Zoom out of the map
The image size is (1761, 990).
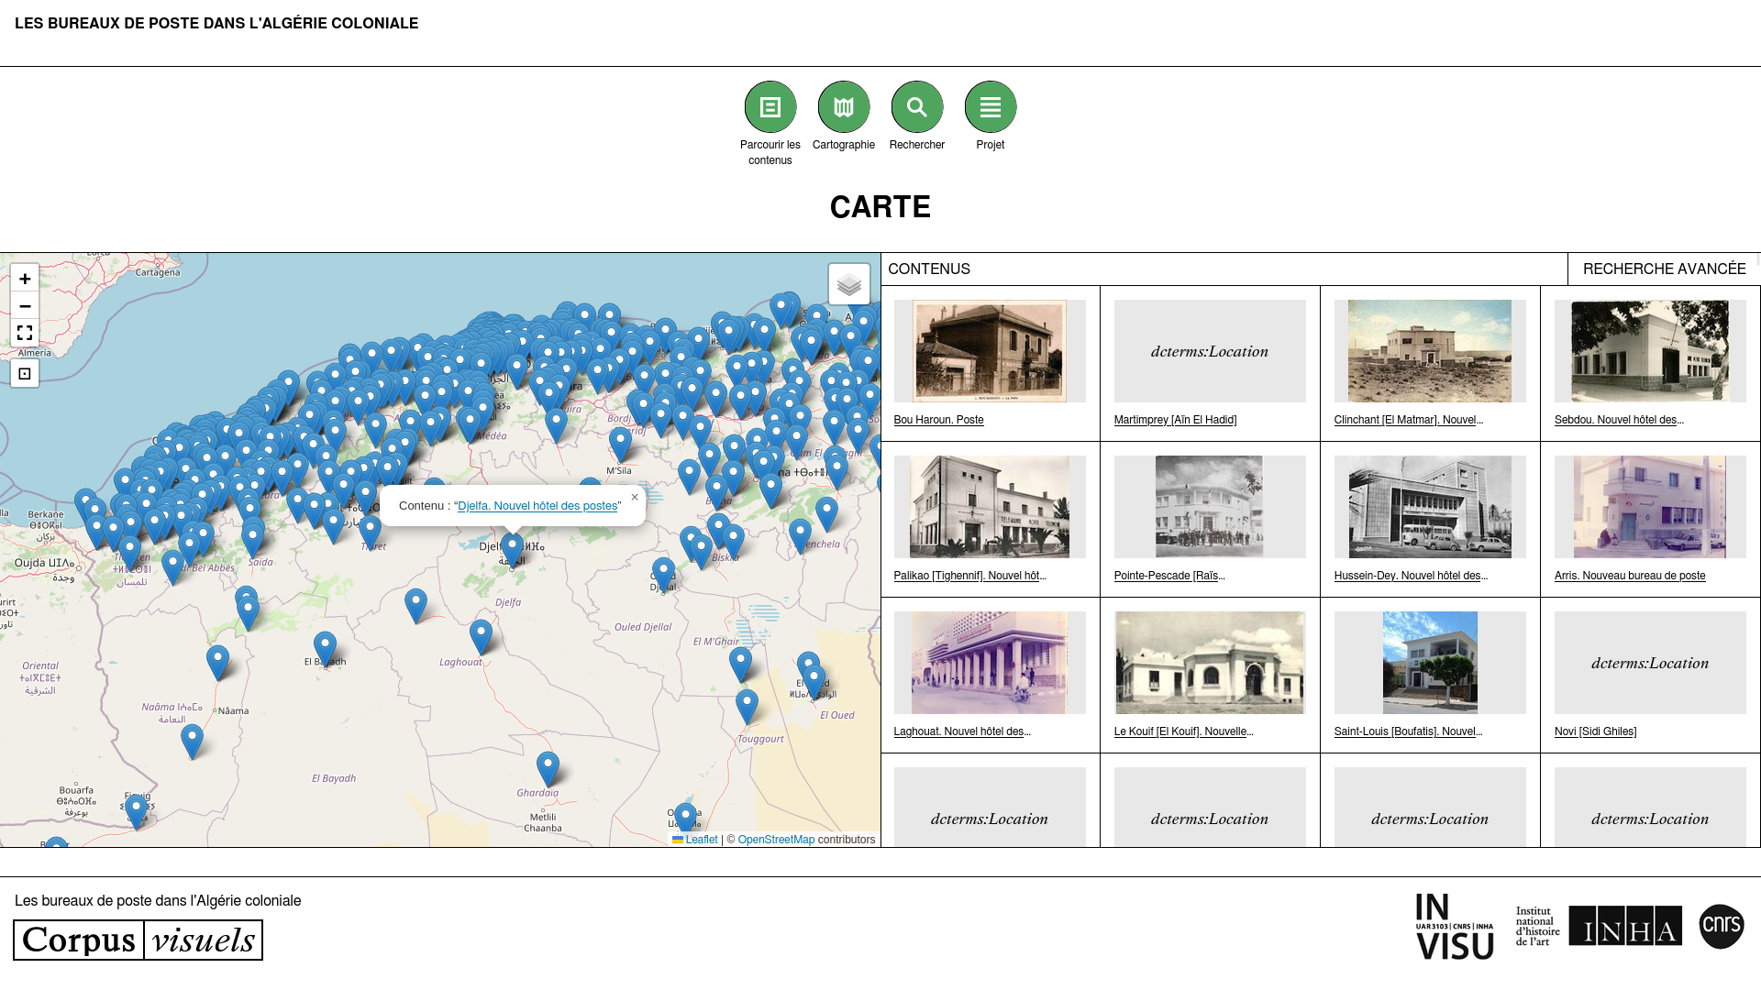(x=25, y=306)
